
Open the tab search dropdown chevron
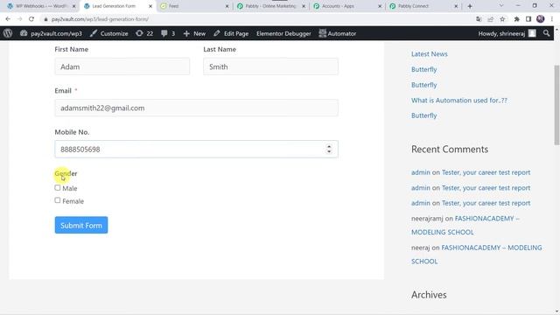pos(501,6)
